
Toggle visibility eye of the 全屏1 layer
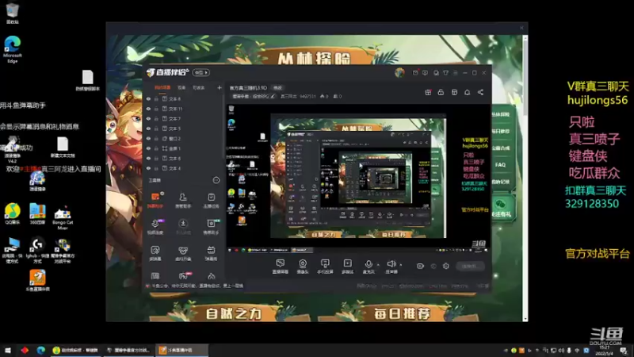pyautogui.click(x=148, y=148)
